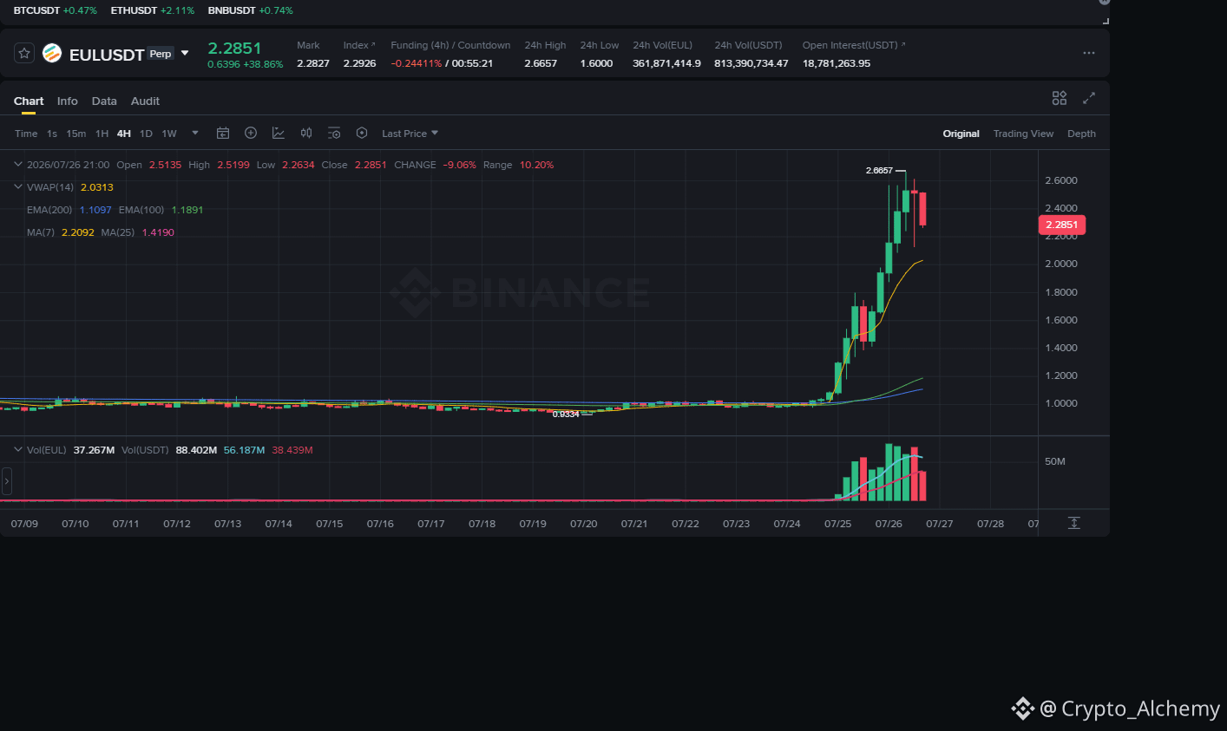Switch to the Chart tab
1227x731 pixels.
(29, 101)
